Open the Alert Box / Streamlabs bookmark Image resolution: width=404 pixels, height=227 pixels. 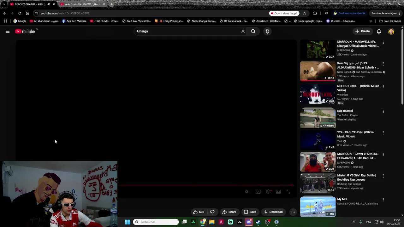(x=136, y=21)
